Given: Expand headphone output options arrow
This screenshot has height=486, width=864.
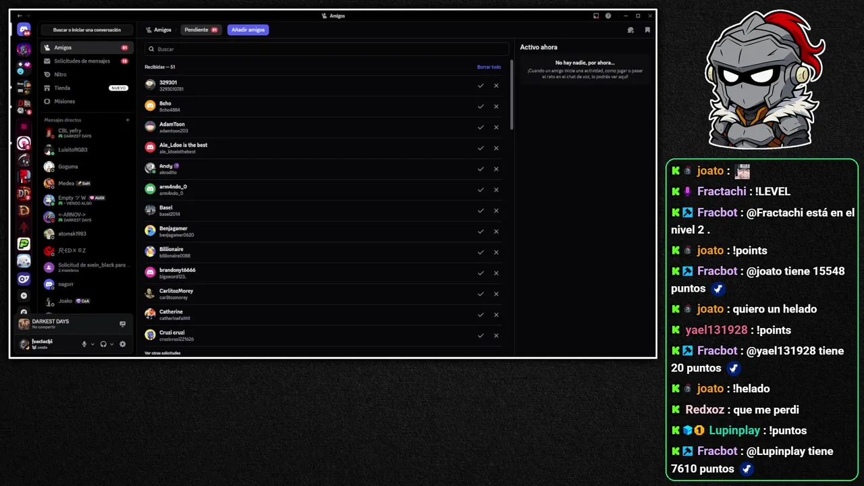Looking at the screenshot, I should (x=111, y=344).
